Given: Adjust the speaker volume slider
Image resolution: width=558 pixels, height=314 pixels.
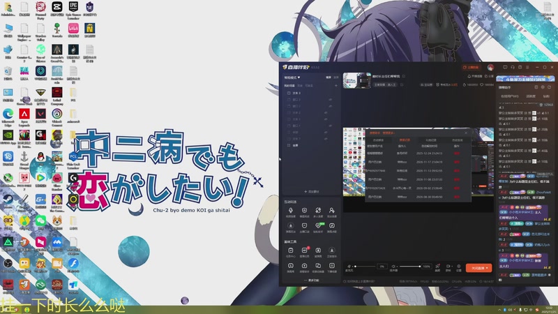Looking at the screenshot, I should [409, 267].
